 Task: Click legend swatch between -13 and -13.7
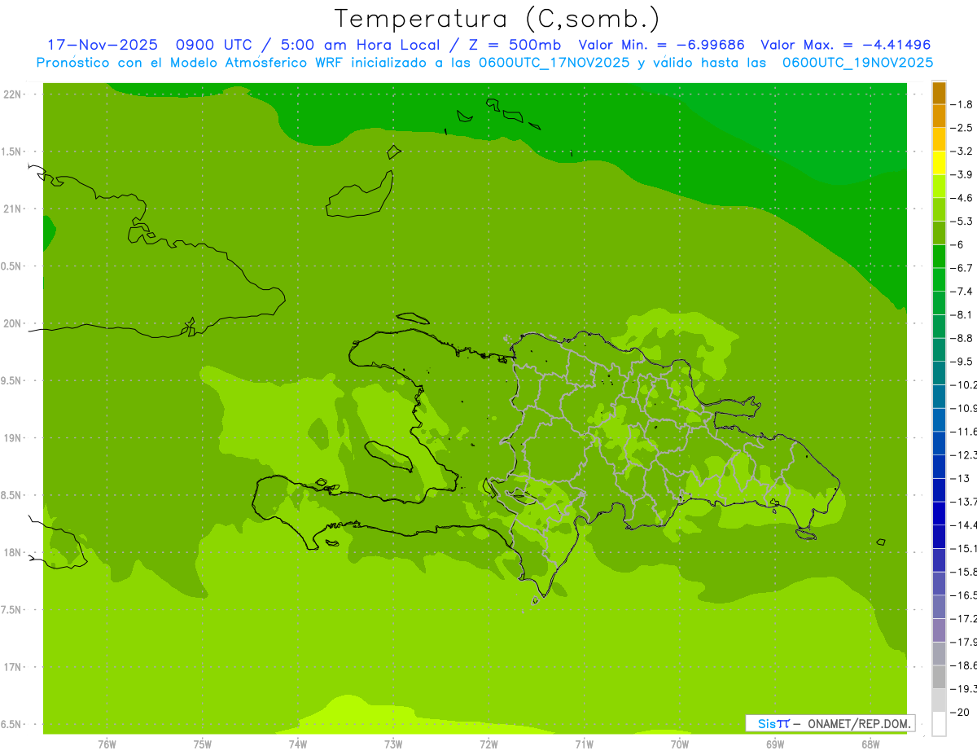939,489
